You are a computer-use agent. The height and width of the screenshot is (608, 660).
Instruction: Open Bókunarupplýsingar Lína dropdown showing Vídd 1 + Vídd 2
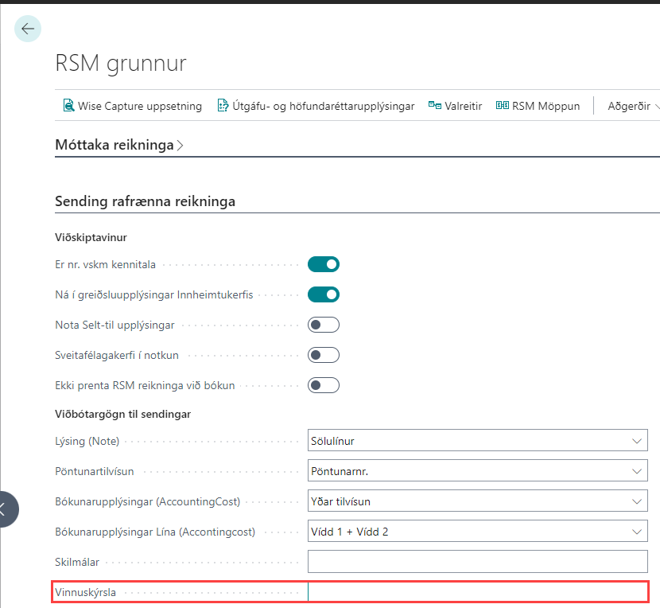pos(477,532)
